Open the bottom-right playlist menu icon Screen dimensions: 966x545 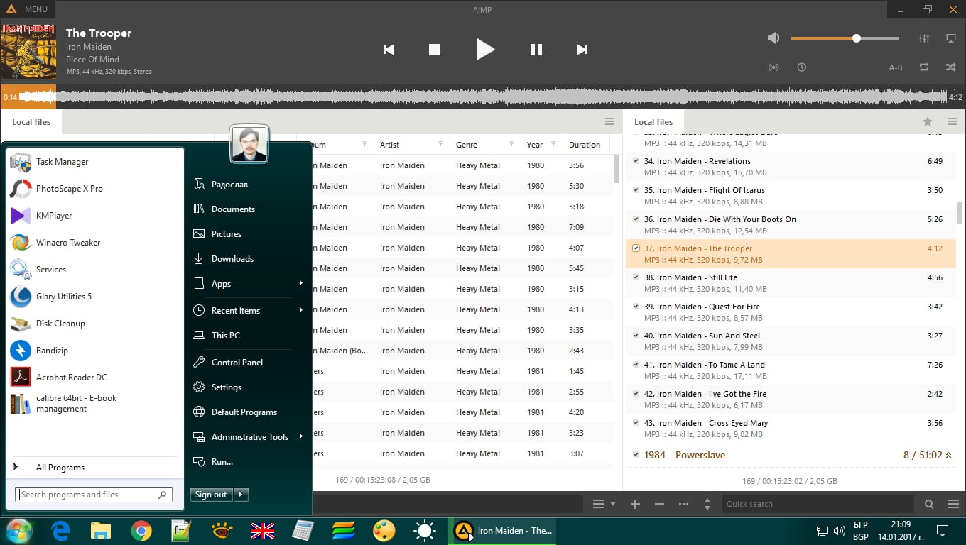click(953, 504)
